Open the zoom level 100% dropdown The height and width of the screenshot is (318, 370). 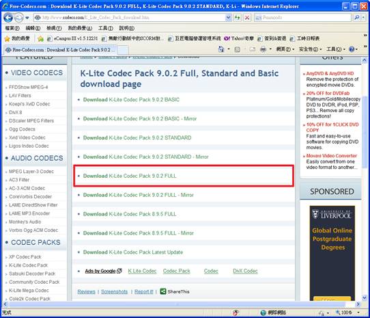pos(358,313)
